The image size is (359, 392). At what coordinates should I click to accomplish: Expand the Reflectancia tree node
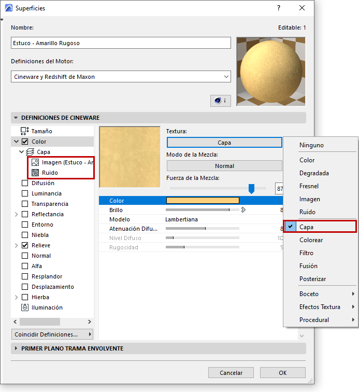(x=16, y=214)
